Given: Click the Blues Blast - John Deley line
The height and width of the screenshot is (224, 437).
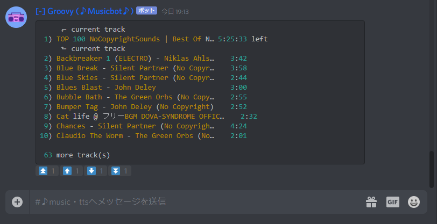Looking at the screenshot, I should click(145, 88).
